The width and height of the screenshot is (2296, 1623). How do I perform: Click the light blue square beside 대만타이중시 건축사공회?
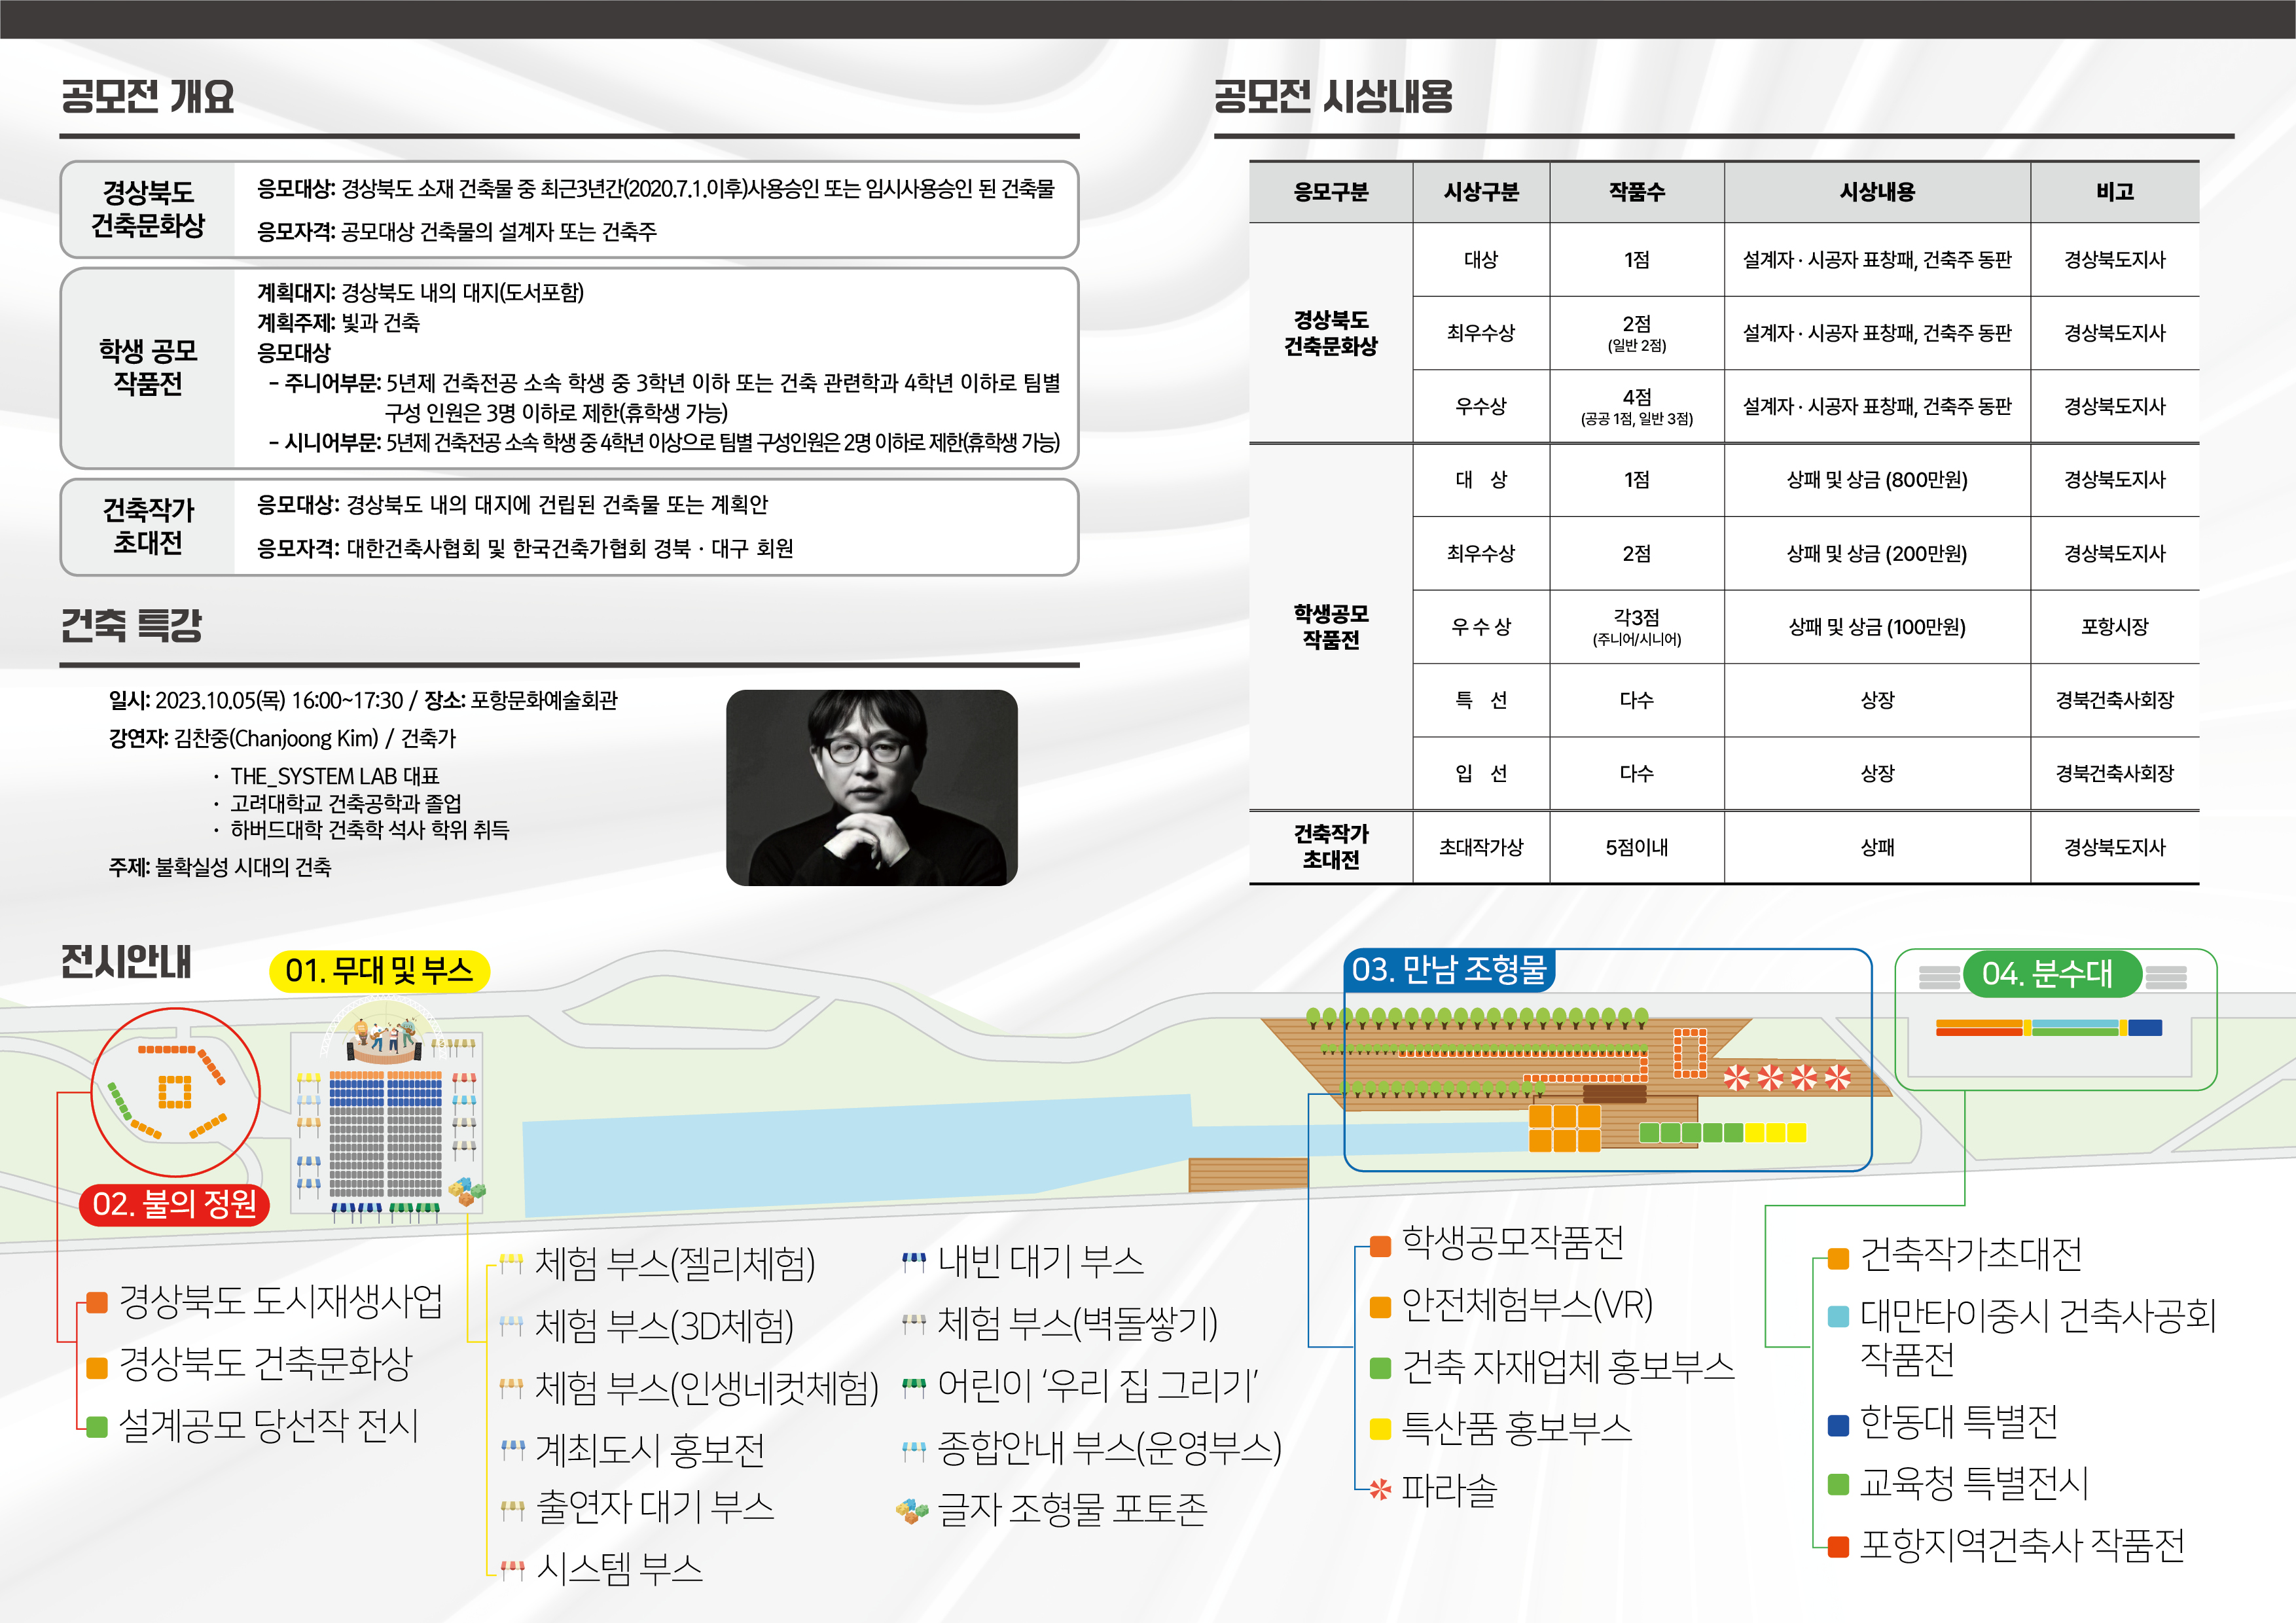[1838, 1316]
